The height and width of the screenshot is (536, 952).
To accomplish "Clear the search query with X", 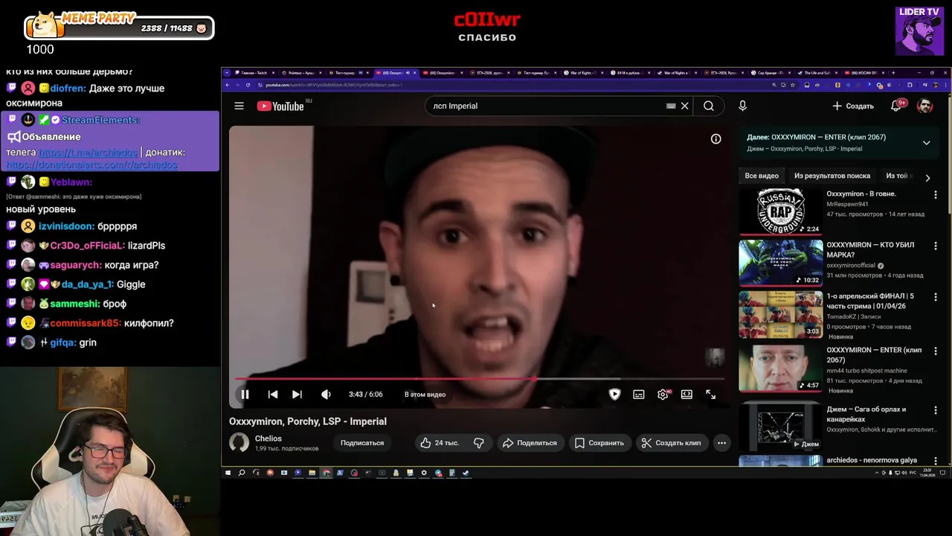I will (x=684, y=106).
